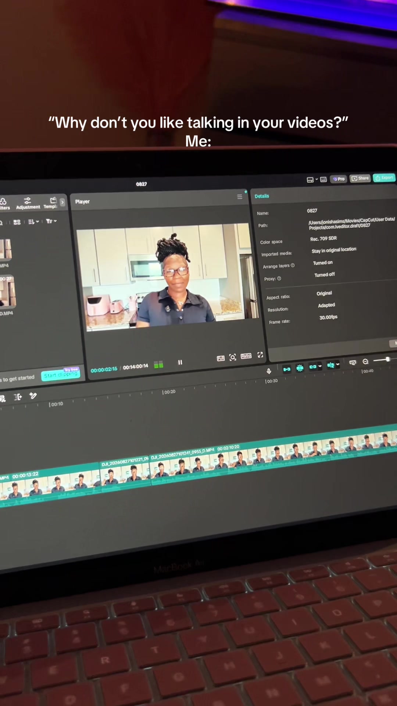Click the trim-right split tool icon
The height and width of the screenshot is (706, 397).
18,397
